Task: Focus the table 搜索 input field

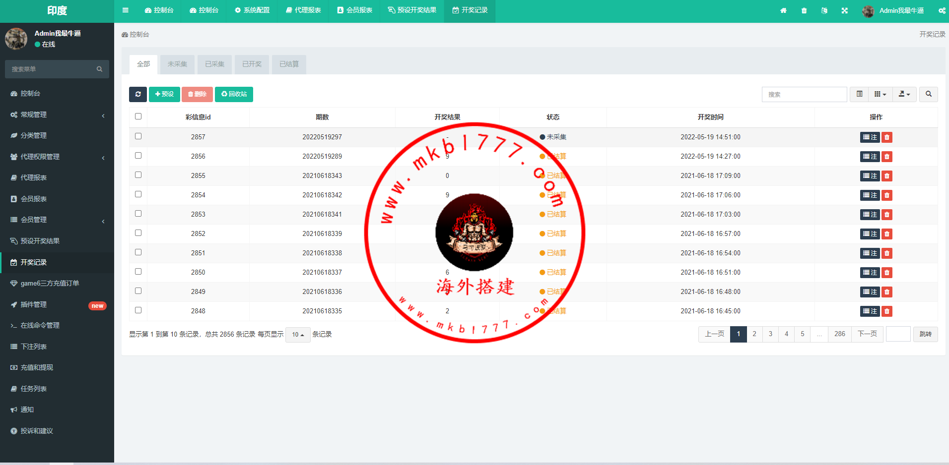Action: pos(804,94)
